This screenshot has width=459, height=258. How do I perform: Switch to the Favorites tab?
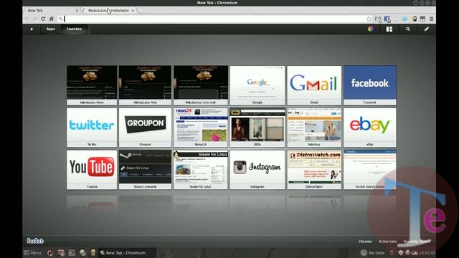point(74,29)
